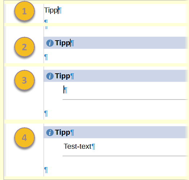Click the bold Tipp heading in step 3

click(x=62, y=76)
